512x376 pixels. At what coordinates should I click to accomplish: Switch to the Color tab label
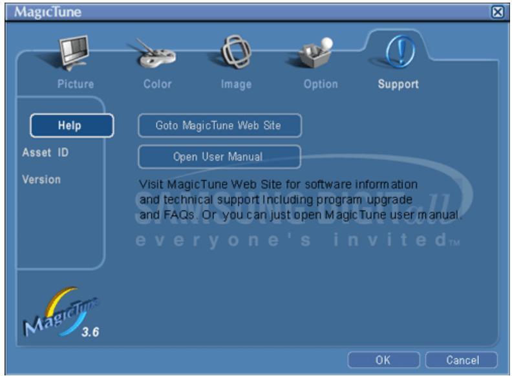(157, 84)
